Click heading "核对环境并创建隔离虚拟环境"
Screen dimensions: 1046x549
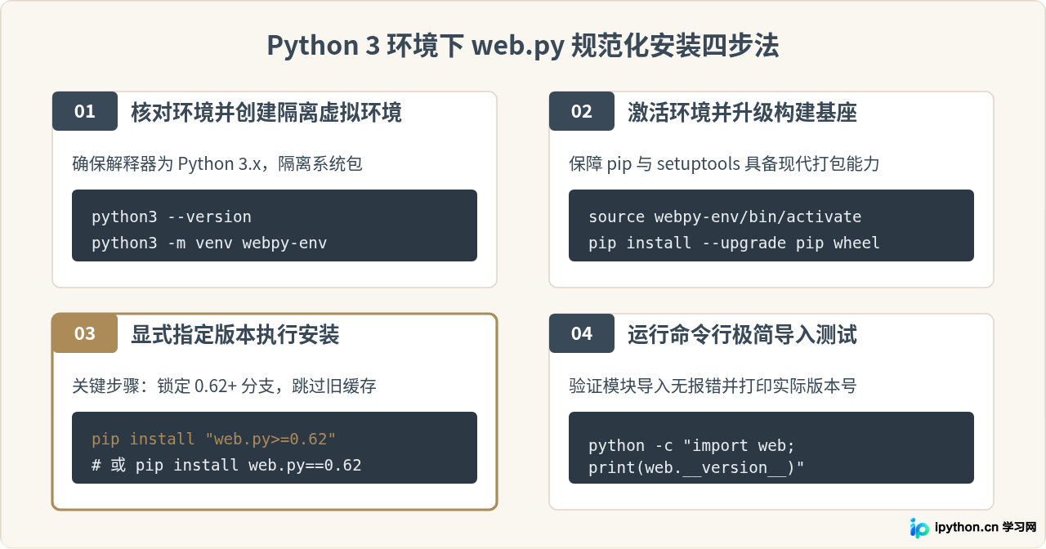pos(266,112)
